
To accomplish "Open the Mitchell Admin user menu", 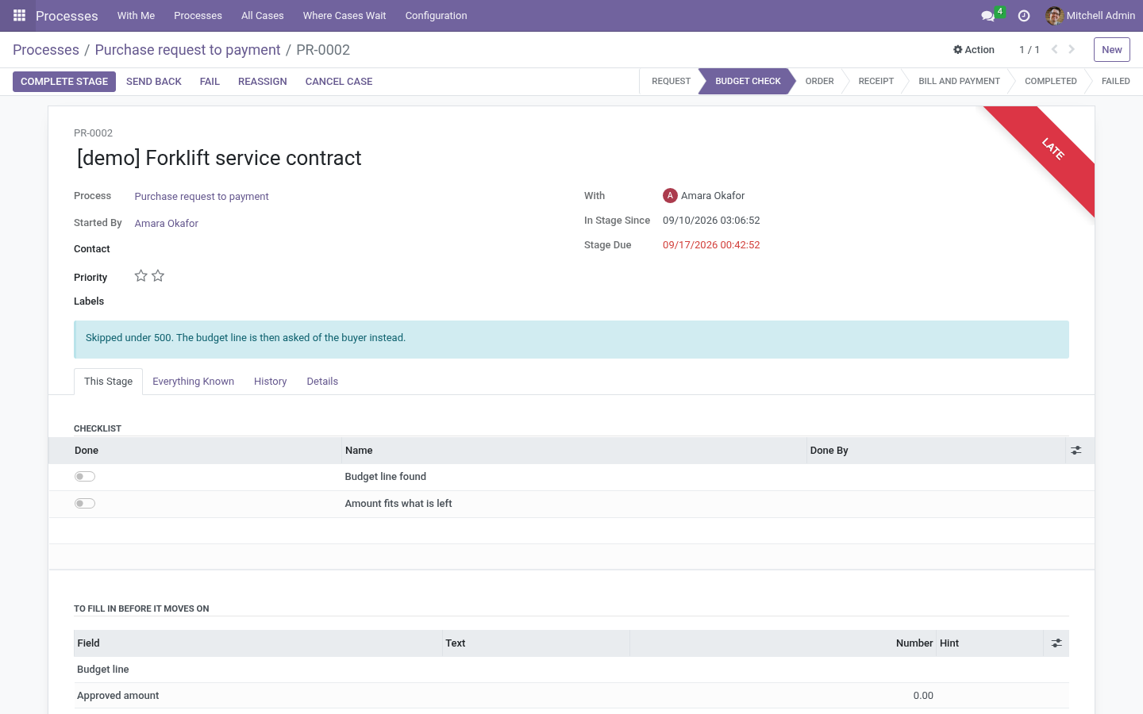I will coord(1091,16).
